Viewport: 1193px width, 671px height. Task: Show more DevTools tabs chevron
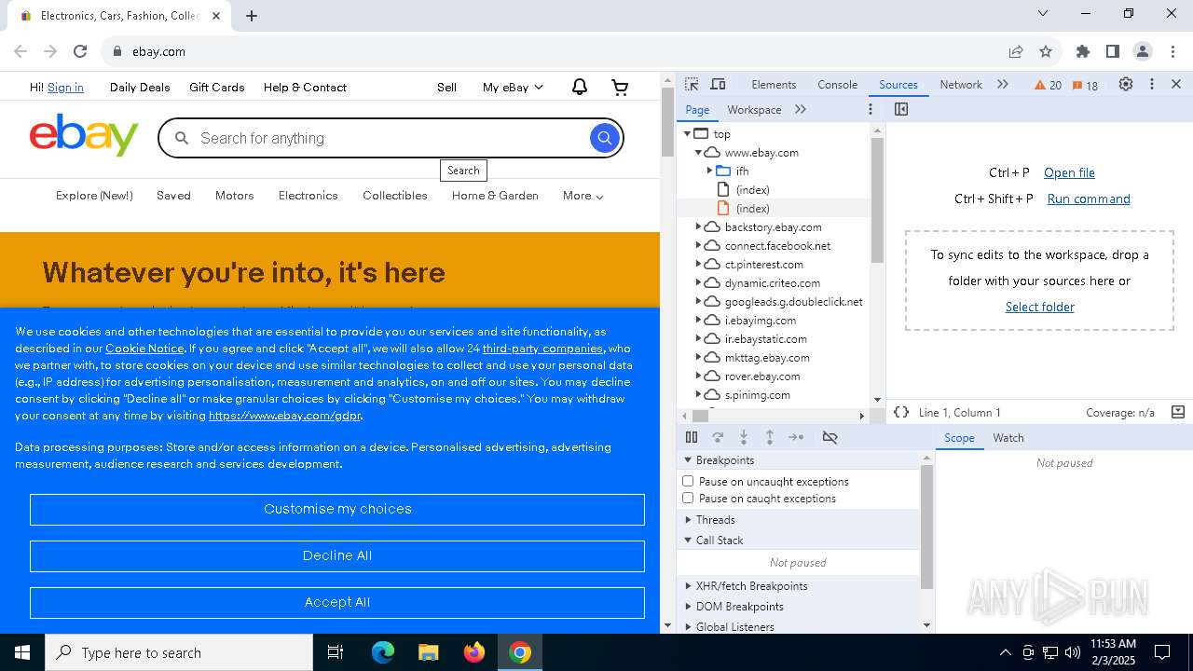coord(1003,84)
